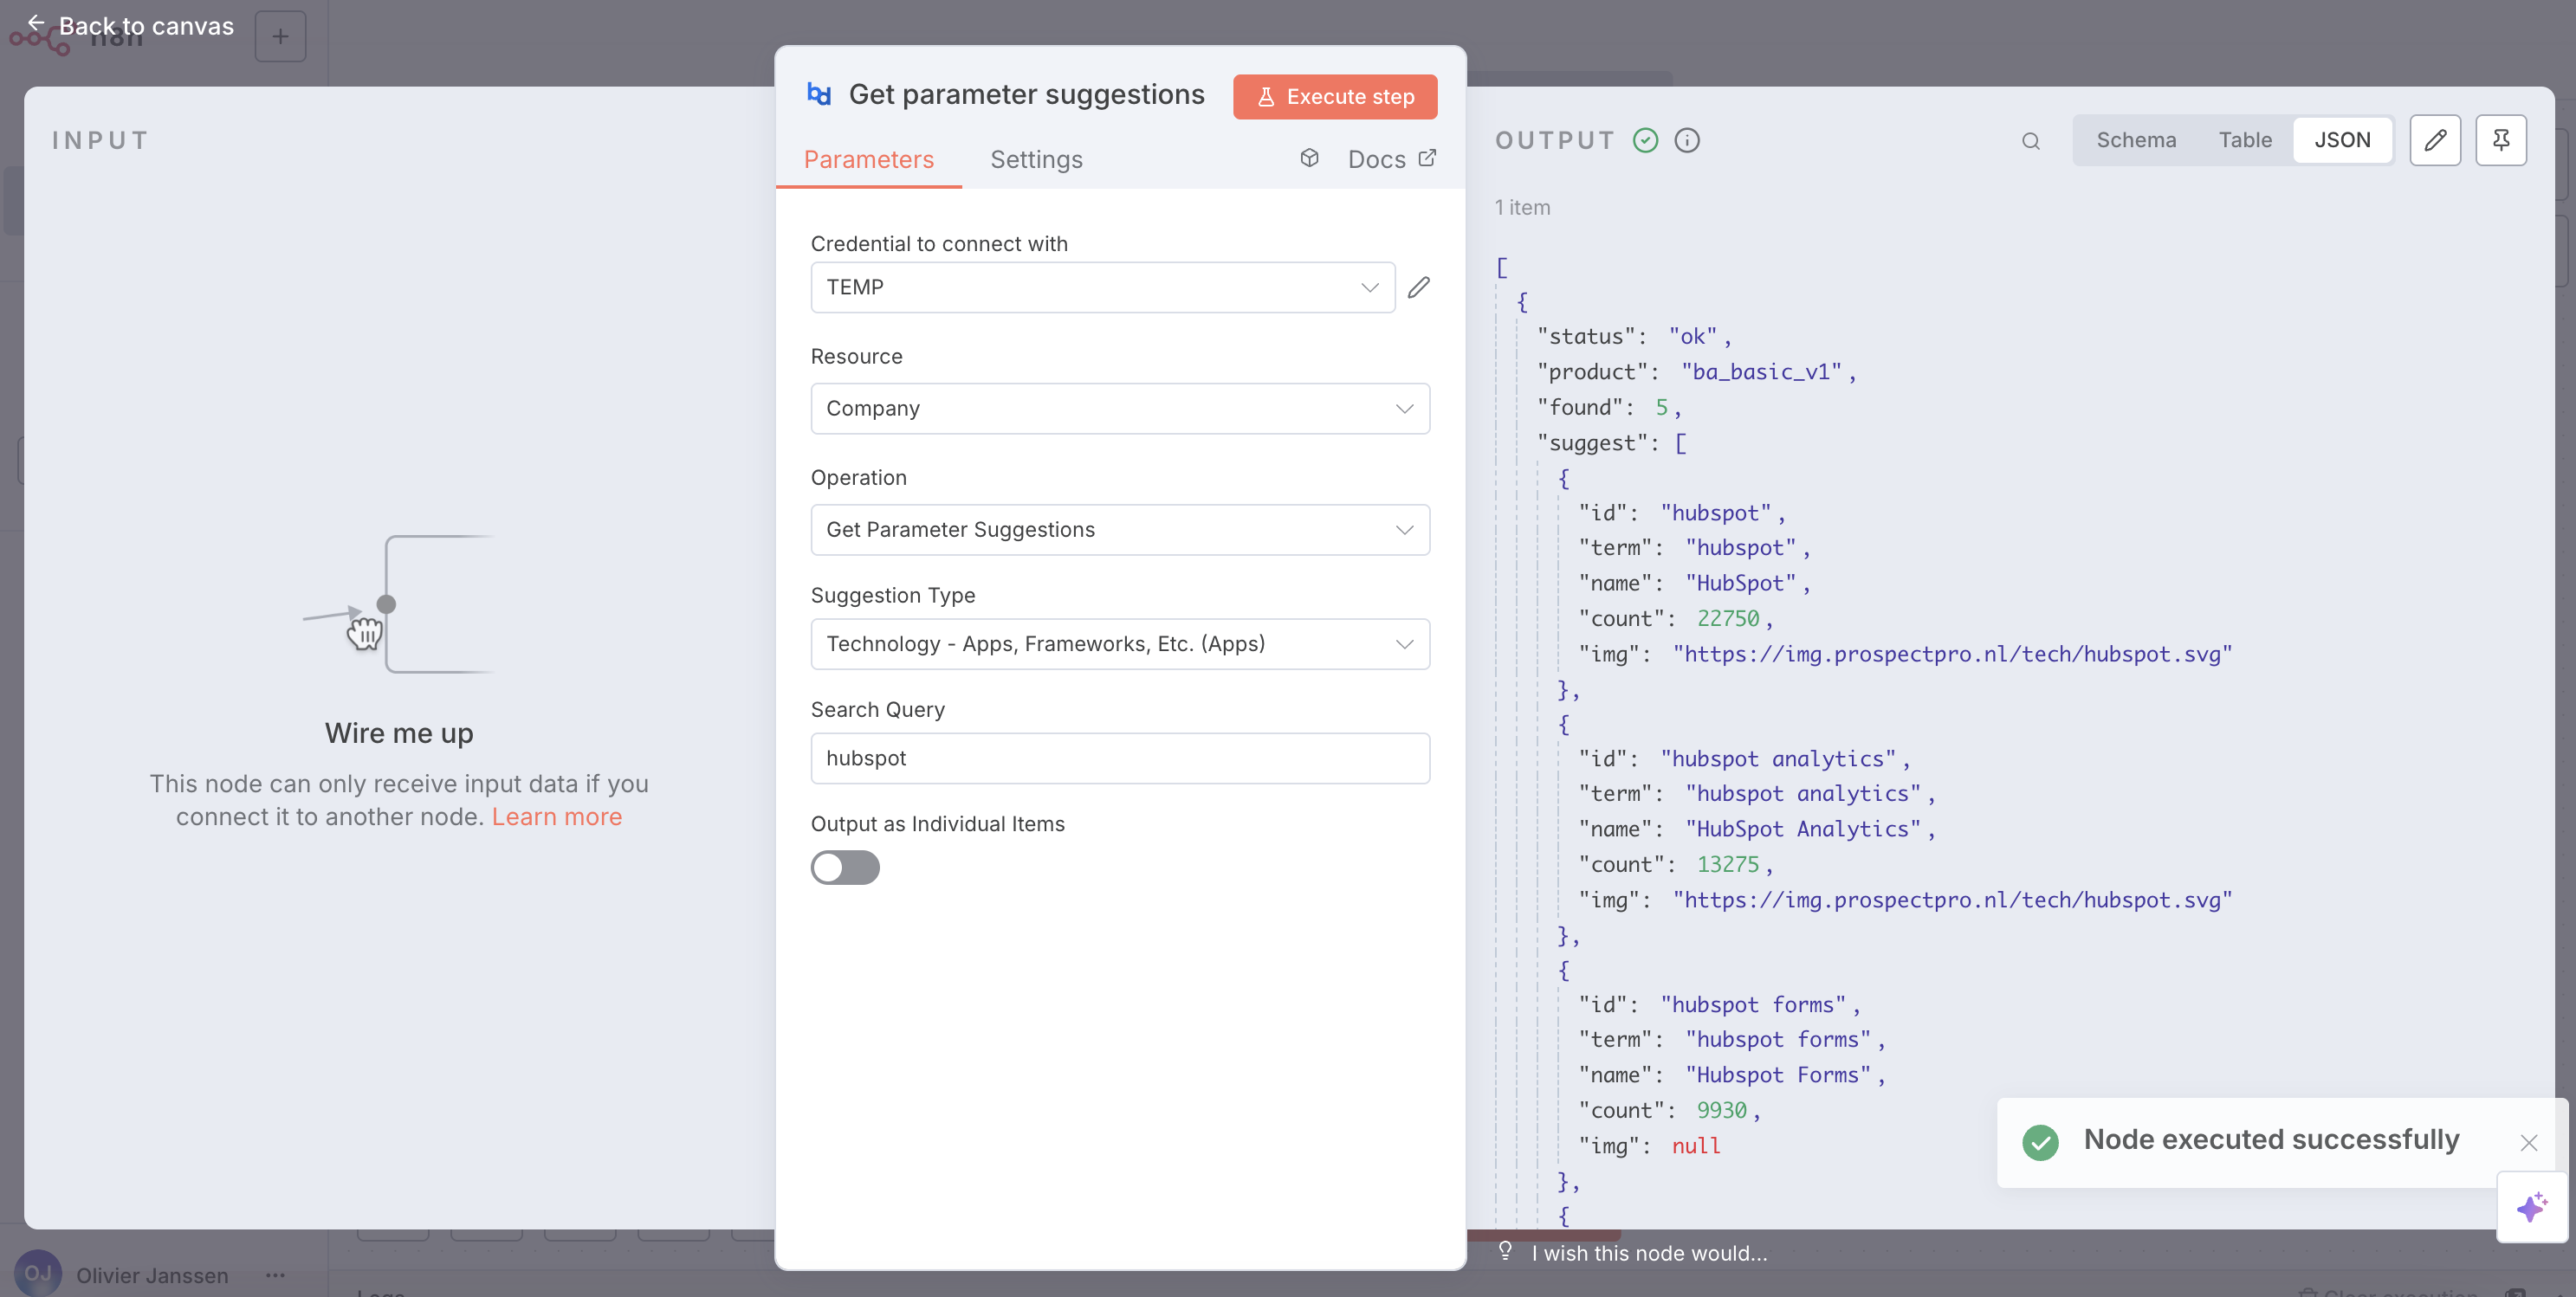Click the "found" value 5
2576x1297 pixels.
[x=1661, y=408]
